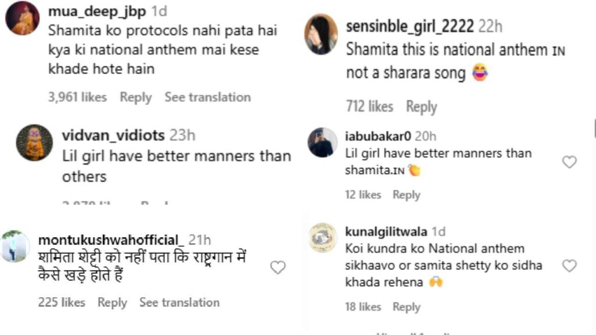Viewport: 596px width, 335px height.
Task: Like iabubakar0's comment with the heart icon
Action: [x=569, y=162]
